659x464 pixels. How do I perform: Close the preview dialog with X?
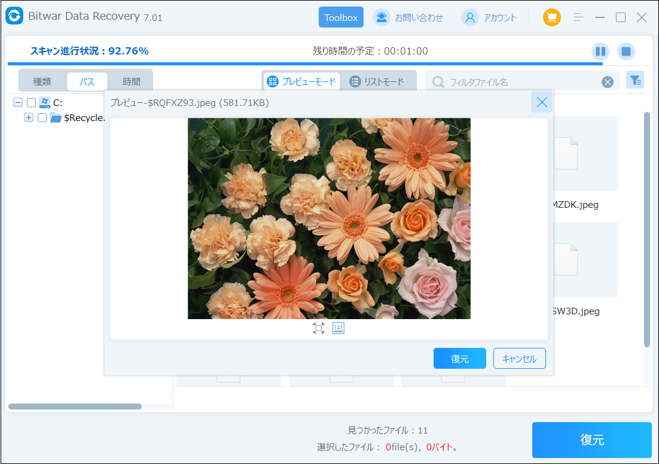pyautogui.click(x=542, y=102)
